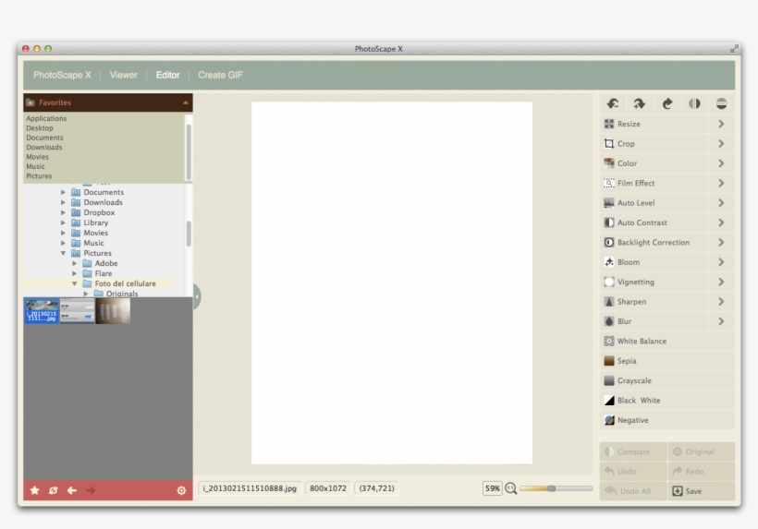Click the flip vertical icon

tap(721, 103)
